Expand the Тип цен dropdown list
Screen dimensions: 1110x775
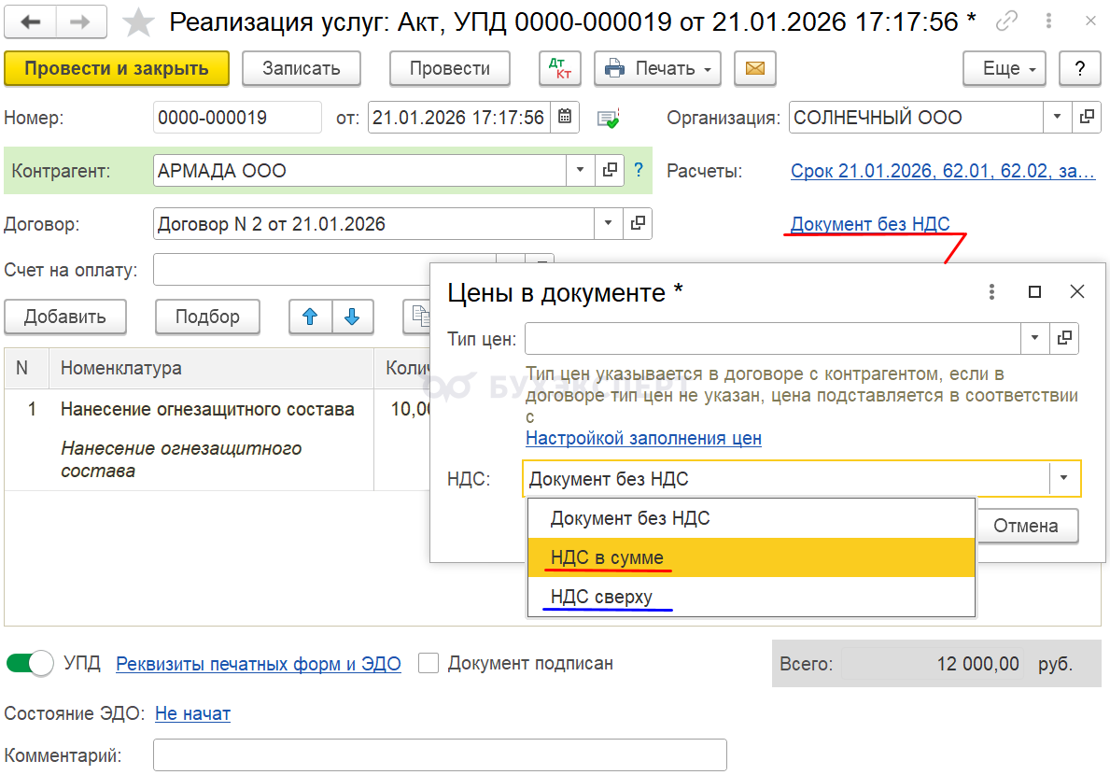[1034, 338]
